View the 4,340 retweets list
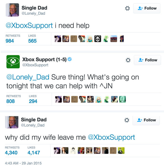Screen dimensions: 164x168 (12, 150)
